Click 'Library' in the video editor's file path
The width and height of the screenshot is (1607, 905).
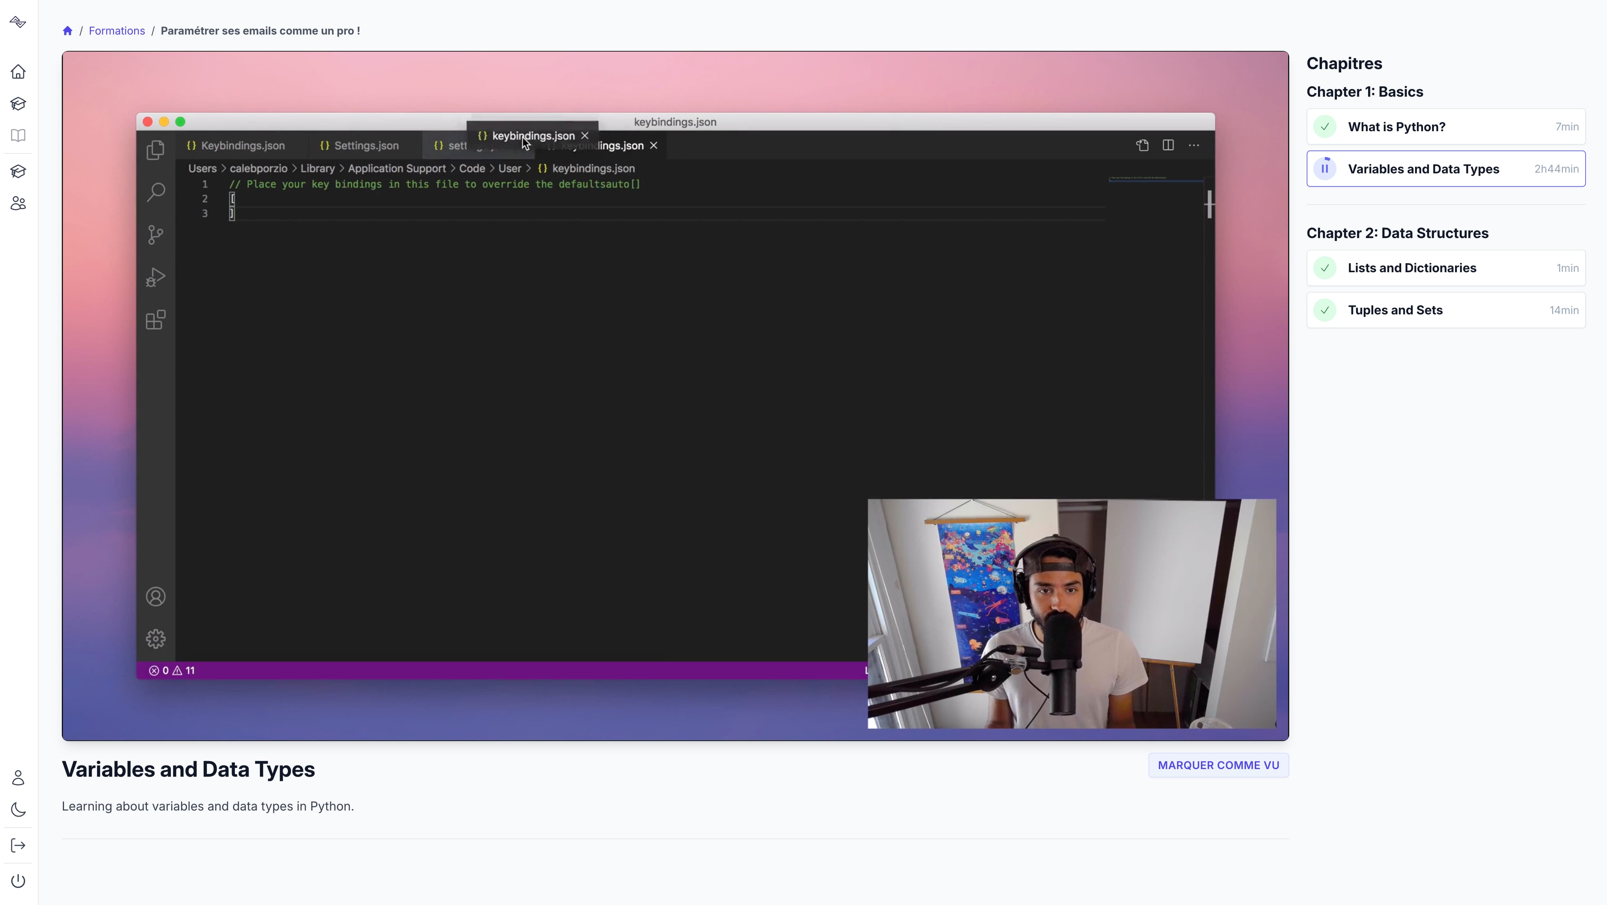click(x=317, y=168)
